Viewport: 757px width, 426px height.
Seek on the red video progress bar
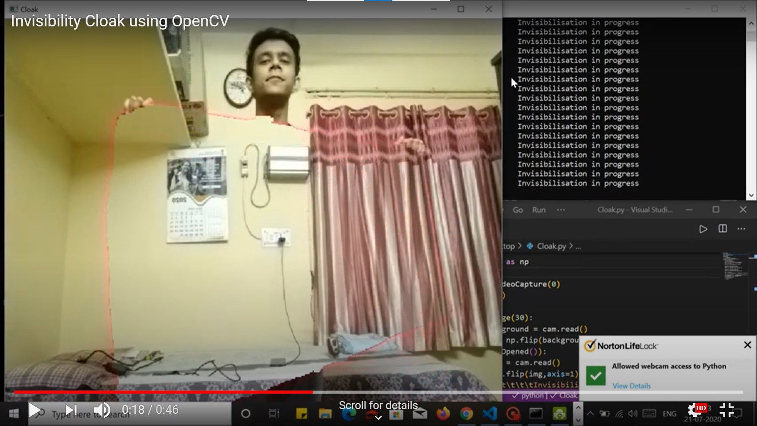coord(378,392)
